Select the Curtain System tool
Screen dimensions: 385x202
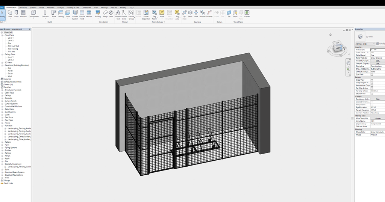click(x=75, y=15)
